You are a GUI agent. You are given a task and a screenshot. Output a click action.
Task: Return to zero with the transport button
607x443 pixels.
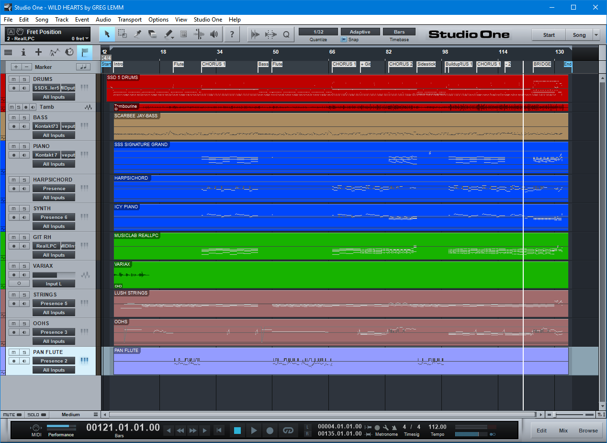coord(218,431)
